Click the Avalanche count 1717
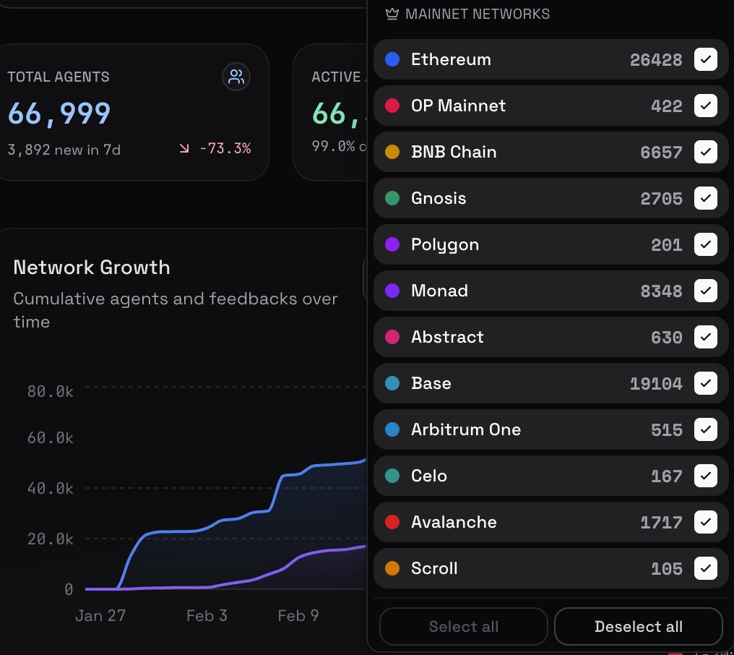 (661, 523)
